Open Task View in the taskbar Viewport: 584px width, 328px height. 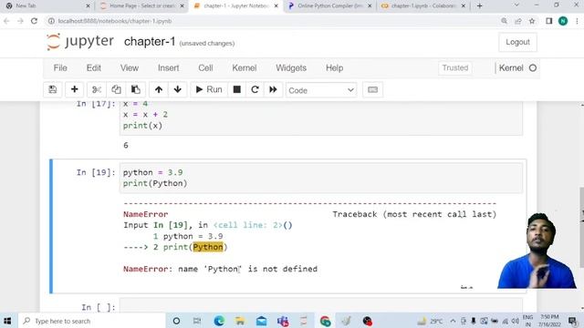[197, 321]
